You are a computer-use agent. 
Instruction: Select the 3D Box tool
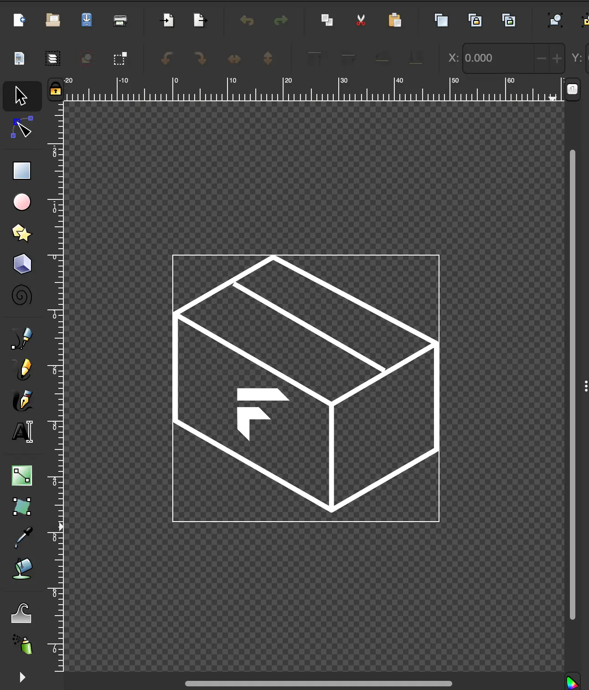[x=22, y=264]
